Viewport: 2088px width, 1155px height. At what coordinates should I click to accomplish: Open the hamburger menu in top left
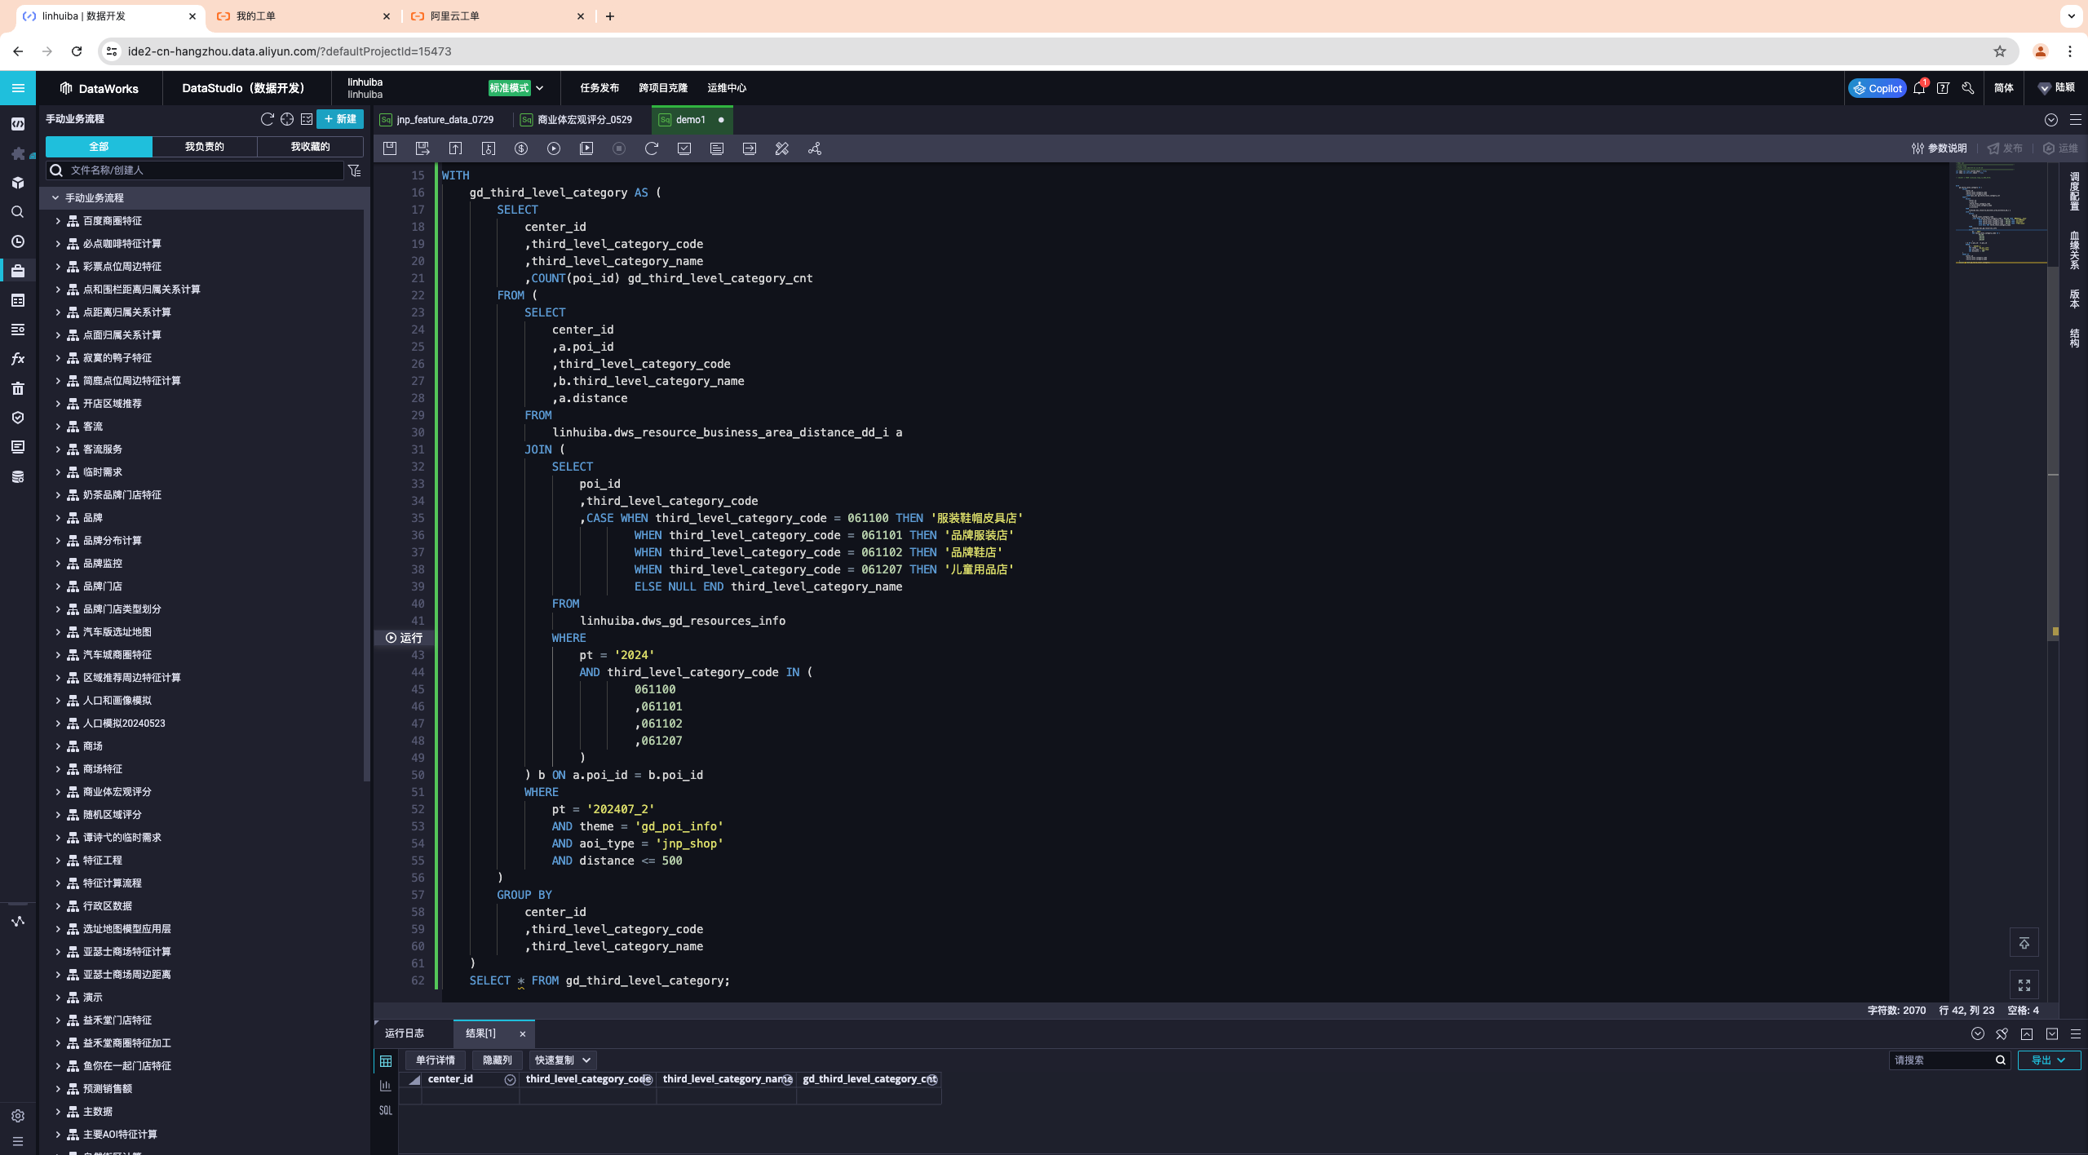18,88
